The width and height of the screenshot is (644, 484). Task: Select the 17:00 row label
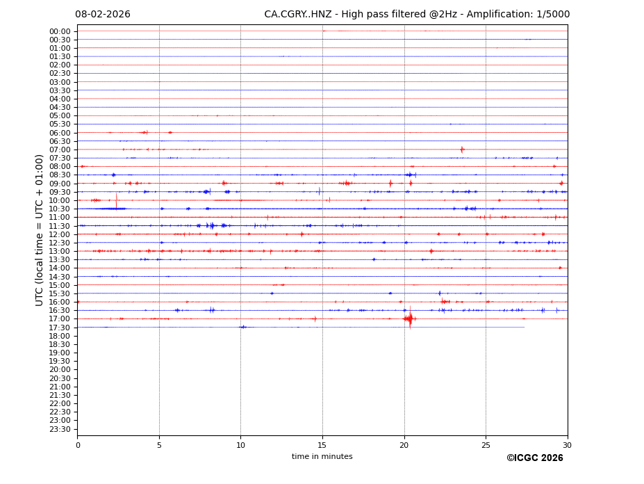[x=60, y=319]
